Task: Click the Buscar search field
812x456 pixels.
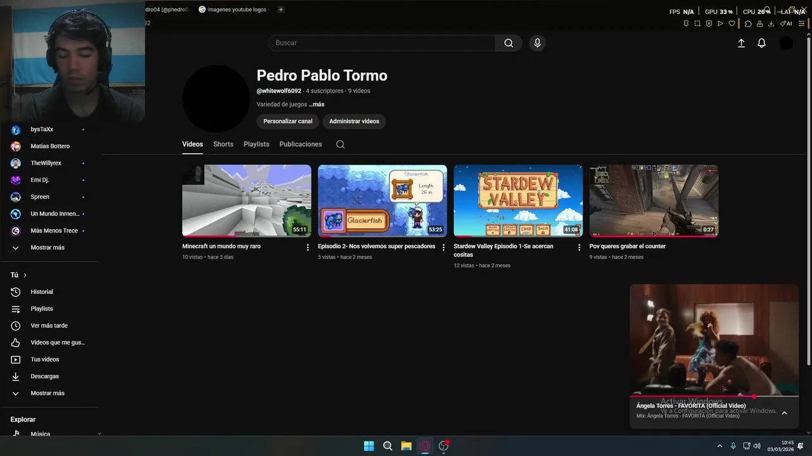Action: pyautogui.click(x=382, y=43)
